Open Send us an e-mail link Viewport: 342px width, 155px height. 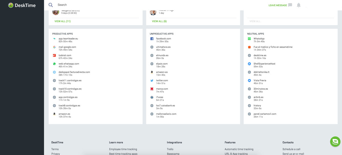293,154
